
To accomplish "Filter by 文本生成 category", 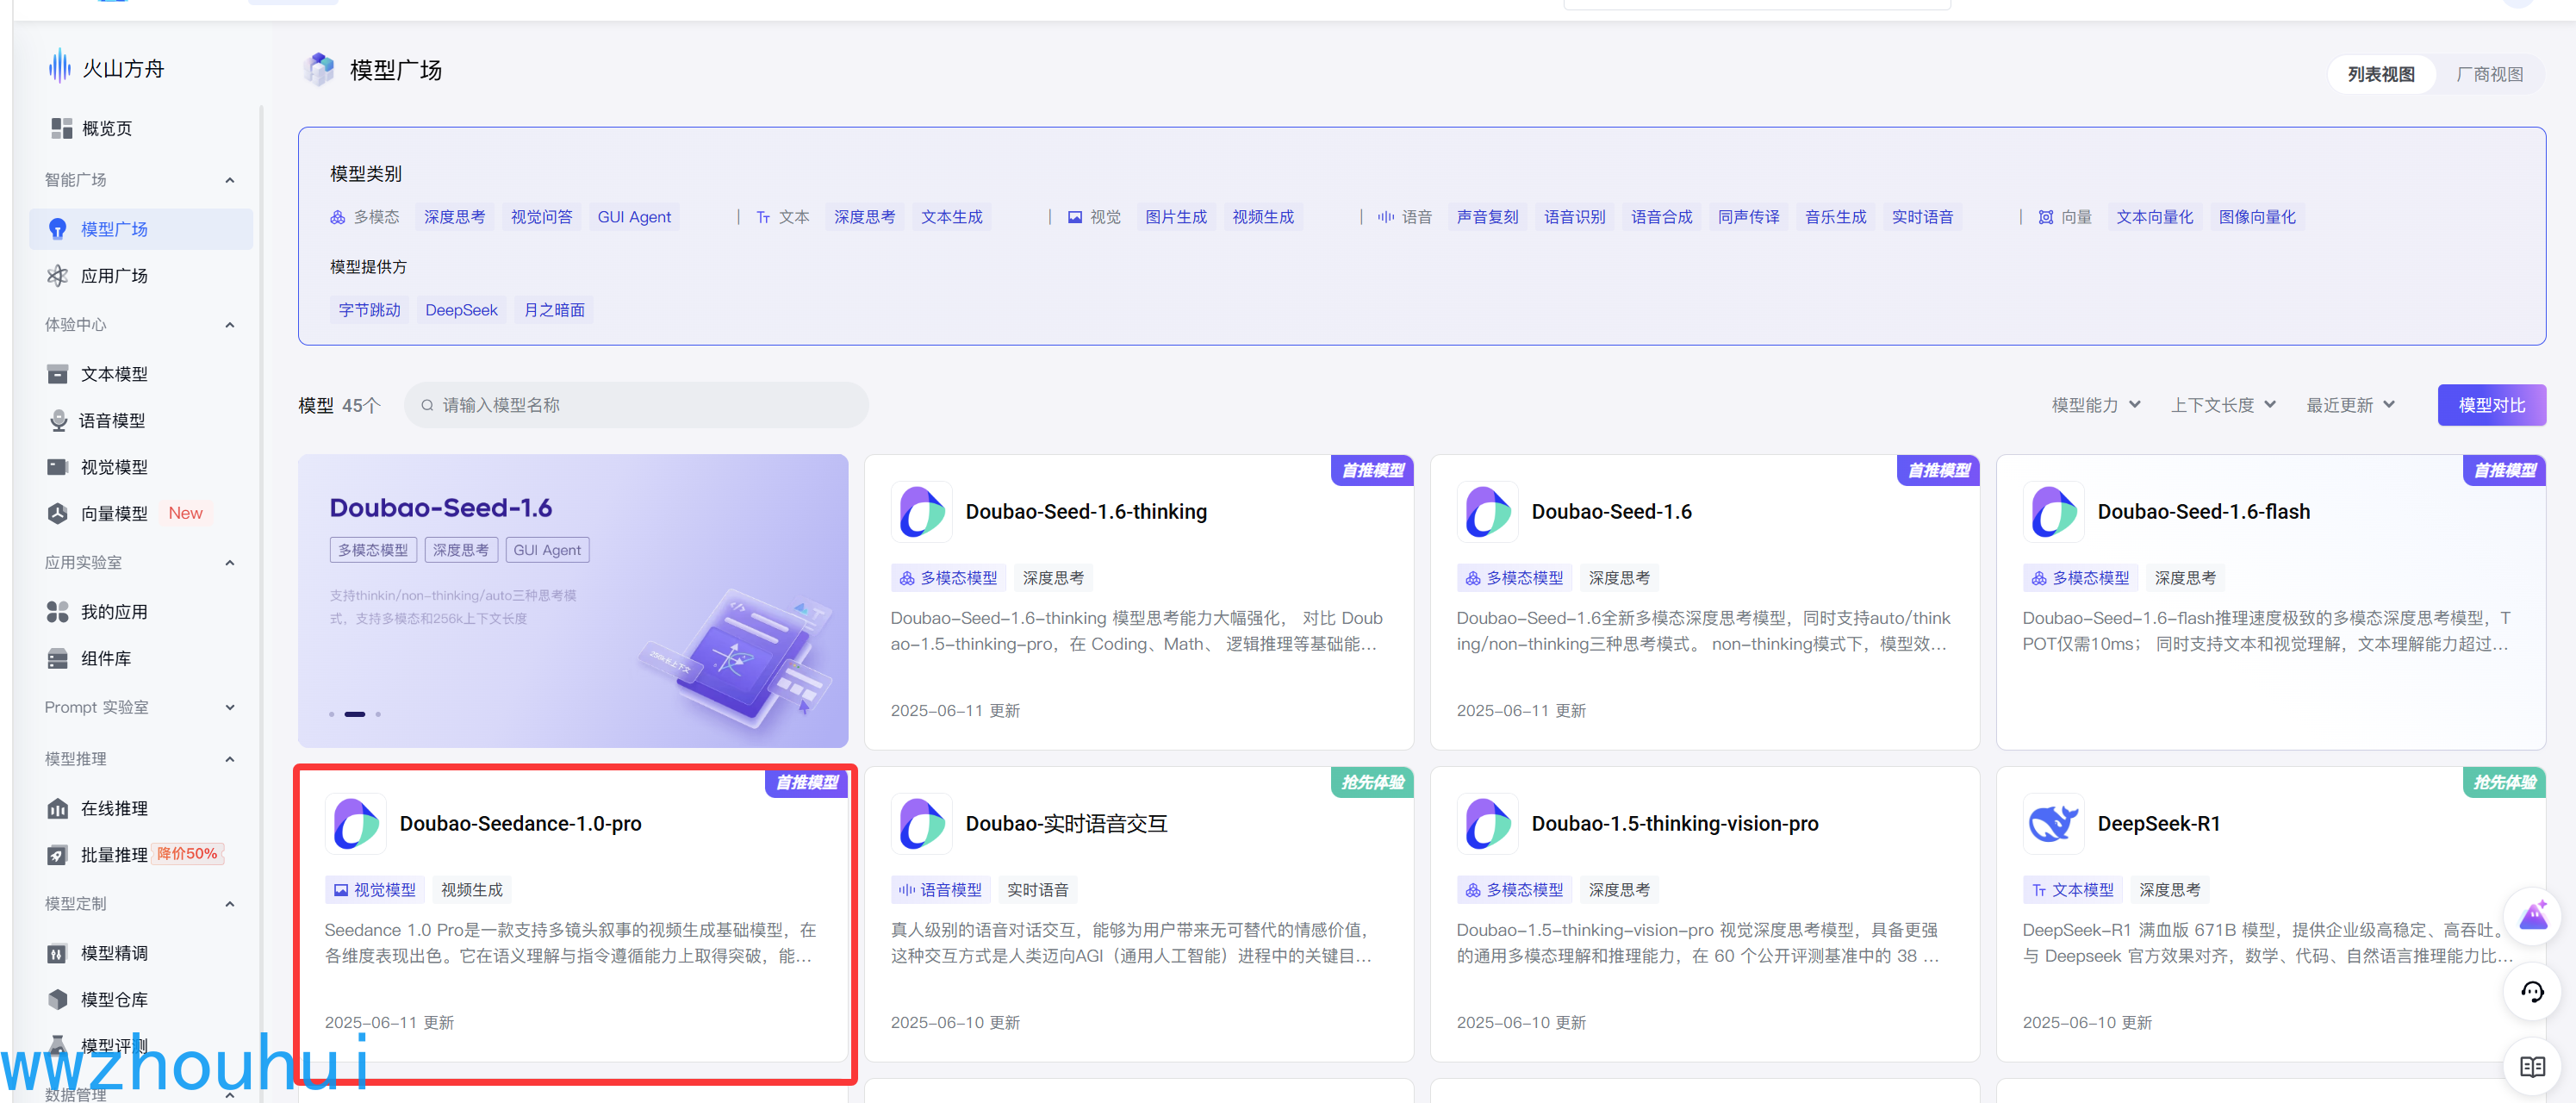I will (x=951, y=217).
